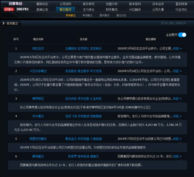Open the 今日头条概念 concept link

click(x=38, y=71)
